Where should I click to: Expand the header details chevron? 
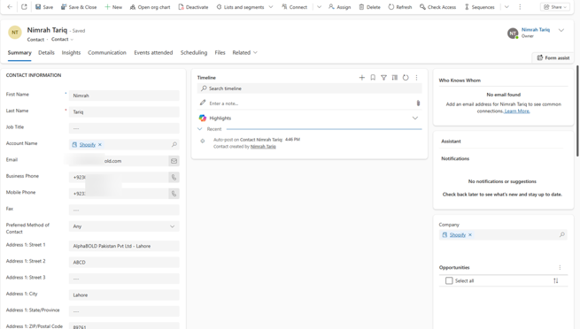[x=561, y=30]
